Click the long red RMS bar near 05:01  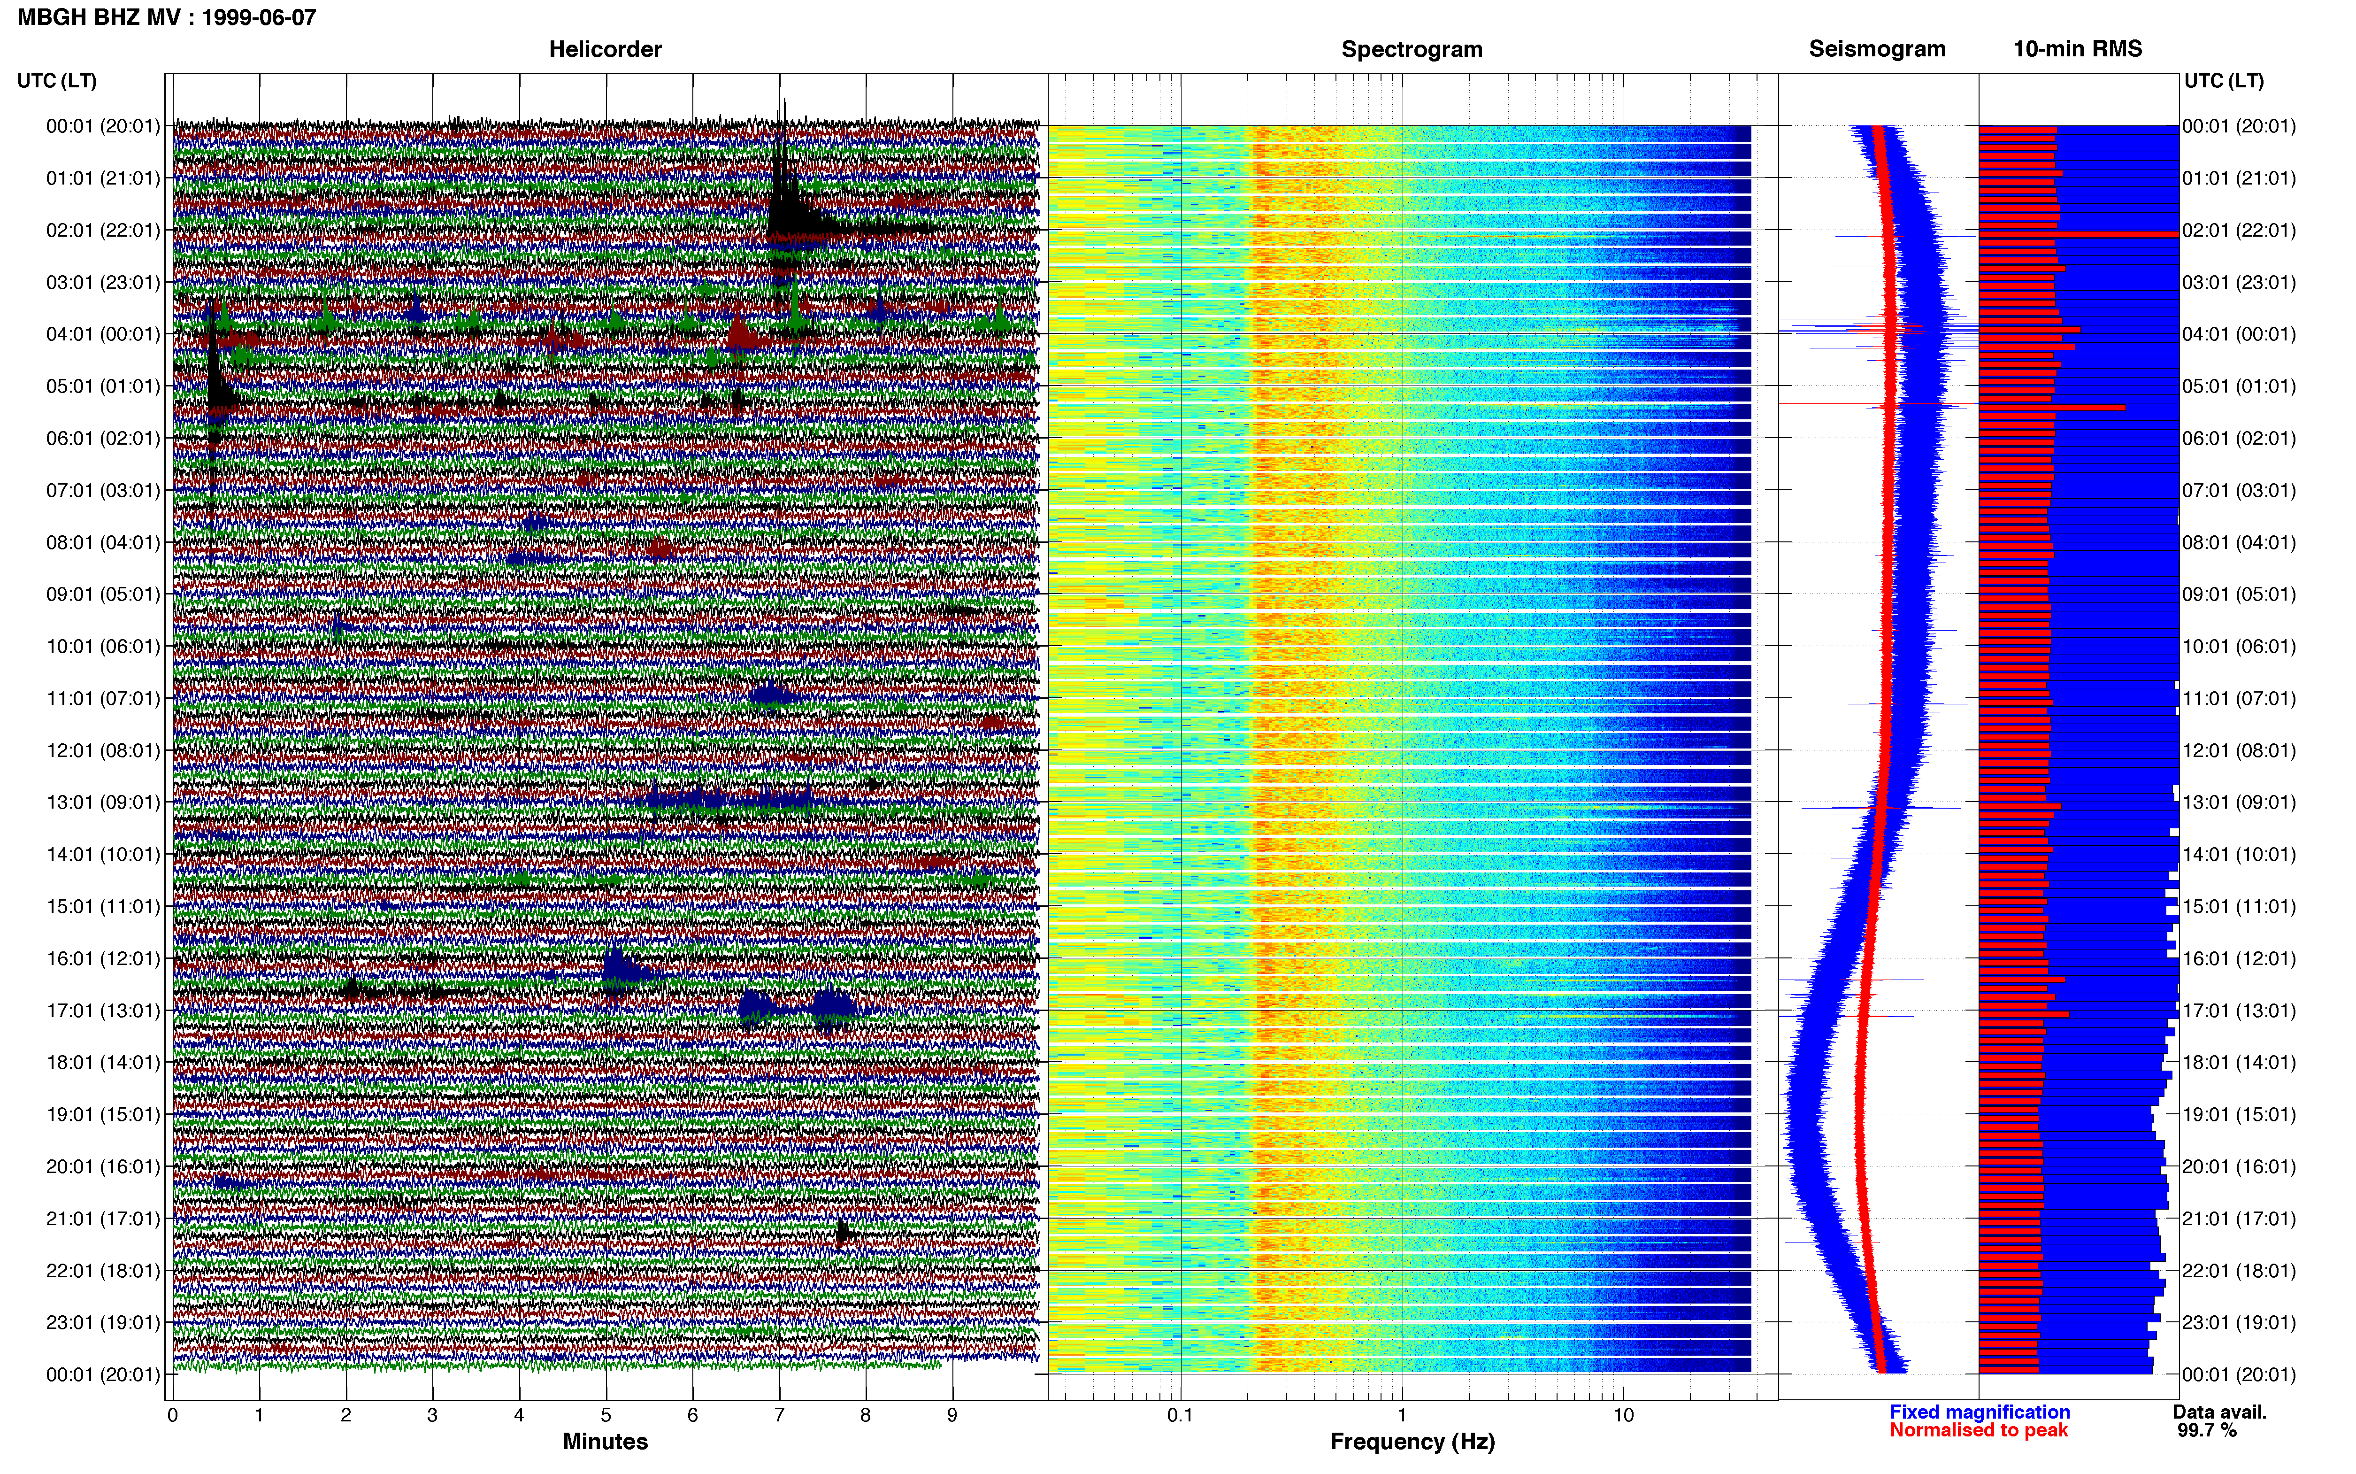click(2052, 408)
